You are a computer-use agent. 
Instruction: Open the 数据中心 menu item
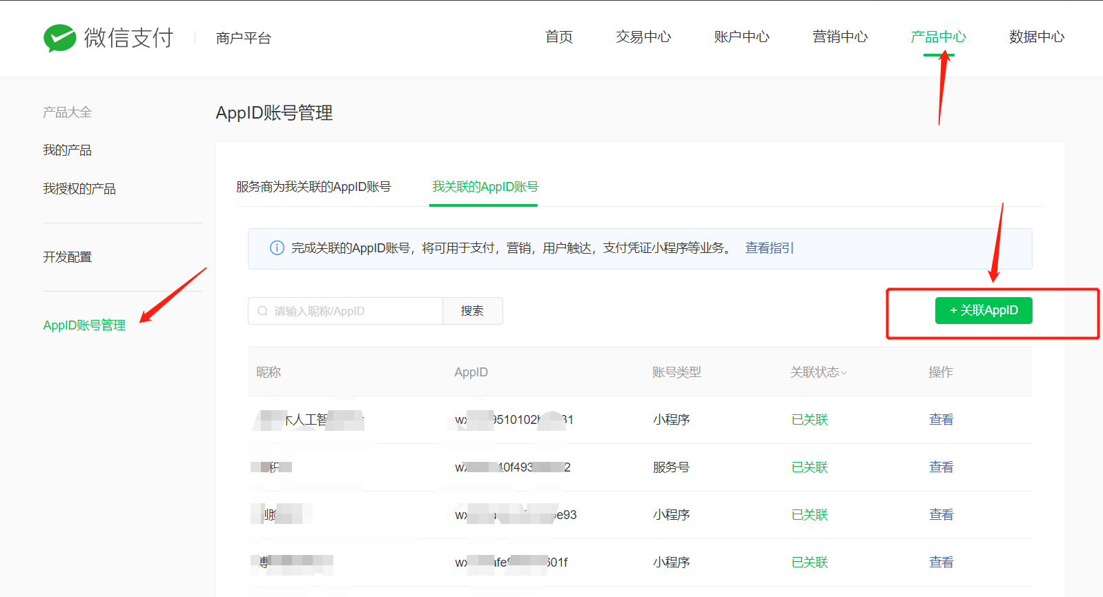(x=1036, y=37)
